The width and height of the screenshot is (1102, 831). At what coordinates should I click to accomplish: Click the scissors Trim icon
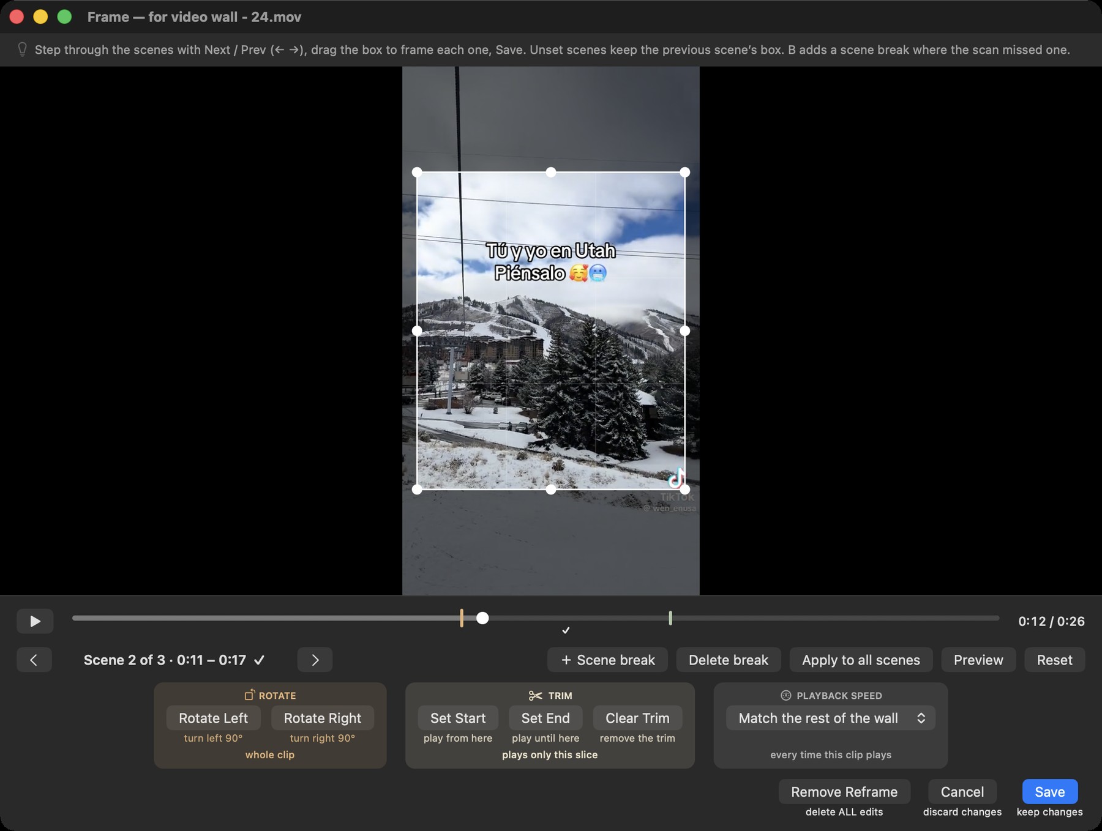click(535, 696)
